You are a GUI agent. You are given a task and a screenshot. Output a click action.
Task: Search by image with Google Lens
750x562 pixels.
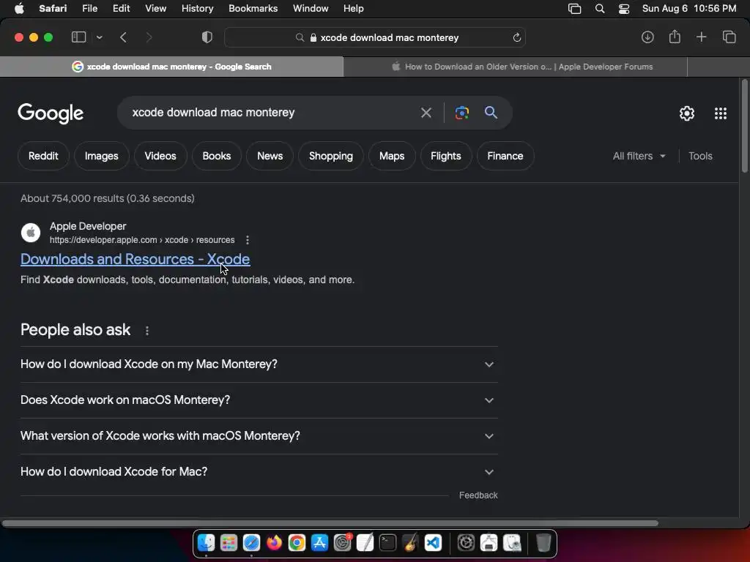pos(461,113)
